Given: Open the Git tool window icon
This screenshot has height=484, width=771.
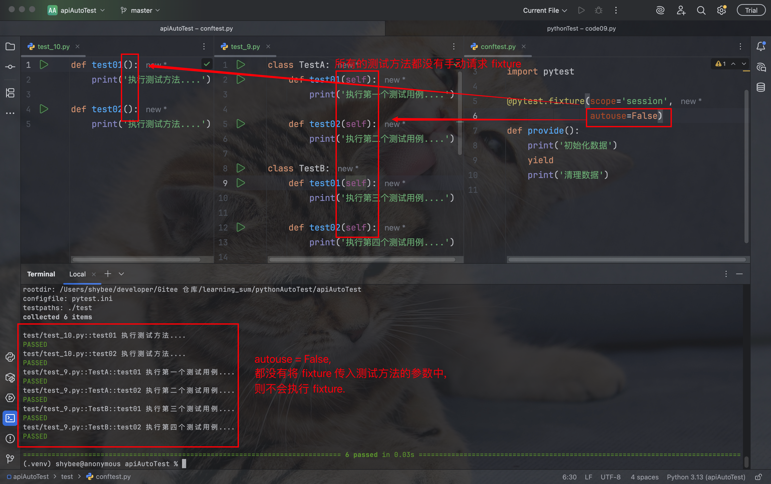Looking at the screenshot, I should pyautogui.click(x=10, y=459).
